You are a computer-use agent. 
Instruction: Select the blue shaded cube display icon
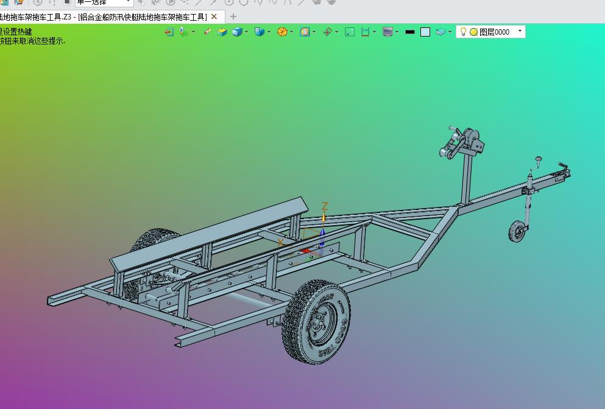237,32
